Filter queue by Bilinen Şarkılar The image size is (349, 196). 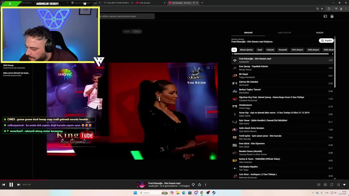tap(246, 50)
